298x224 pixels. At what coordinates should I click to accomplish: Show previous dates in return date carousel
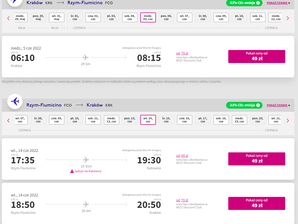click(8, 121)
